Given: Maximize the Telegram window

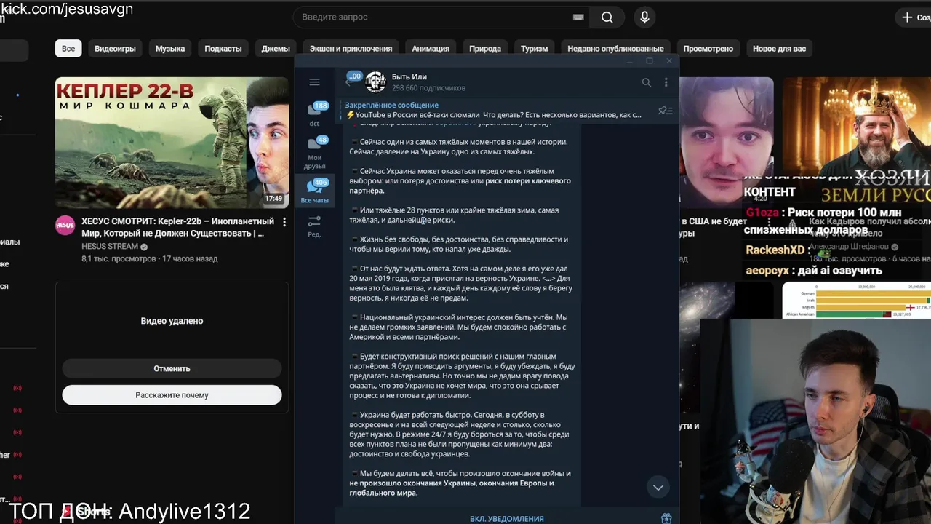Looking at the screenshot, I should tap(650, 61).
